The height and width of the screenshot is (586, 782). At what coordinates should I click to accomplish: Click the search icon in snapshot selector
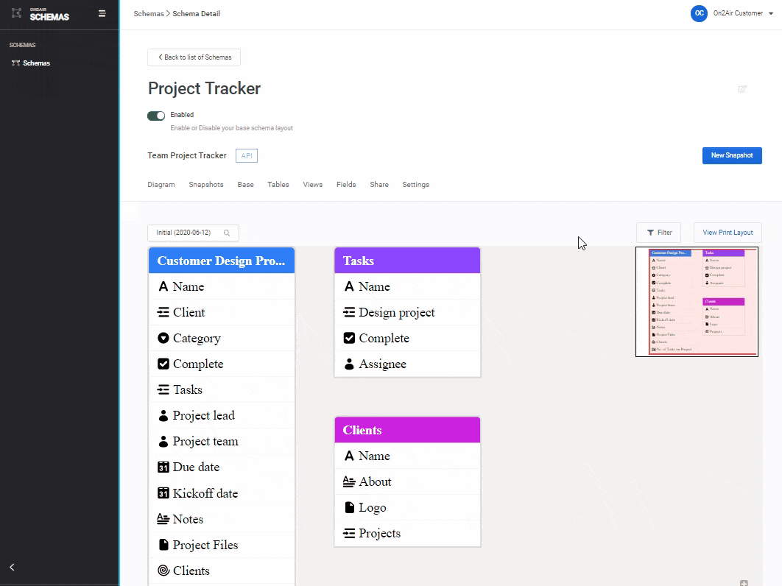(227, 233)
